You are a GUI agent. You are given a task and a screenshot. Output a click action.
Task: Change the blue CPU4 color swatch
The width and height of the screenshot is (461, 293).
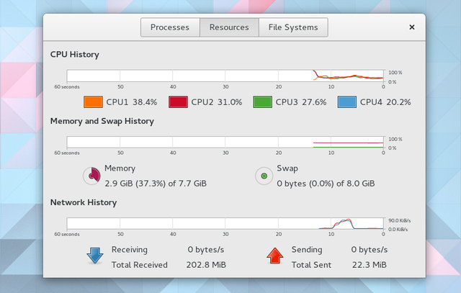(346, 102)
